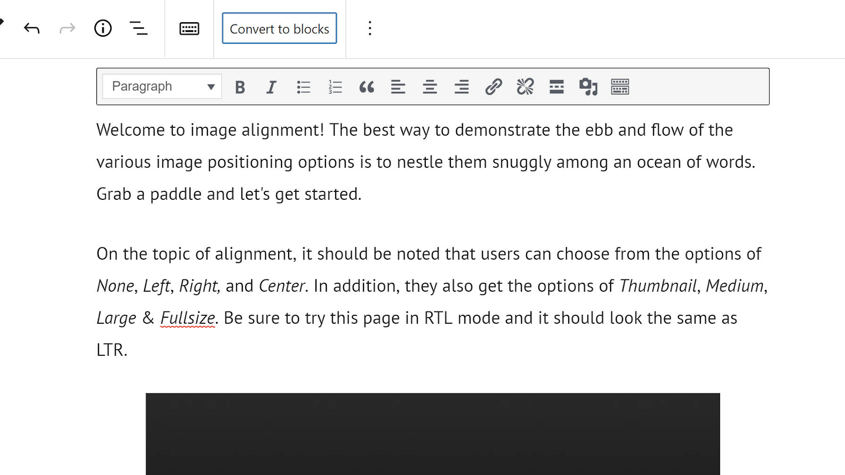Insert a link into the text
The width and height of the screenshot is (845, 475).
(493, 87)
